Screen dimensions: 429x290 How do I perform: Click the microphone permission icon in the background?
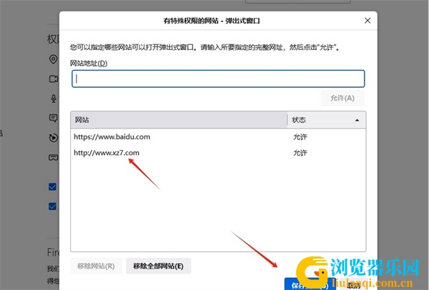click(54, 99)
